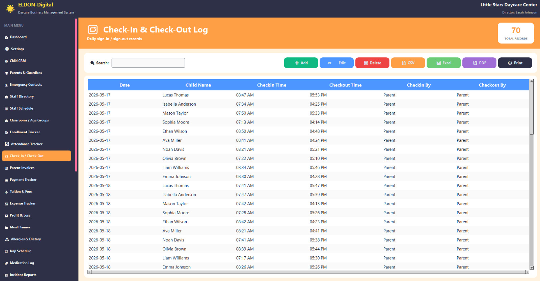Click the Check-In & Check-Out Log header icon
The width and height of the screenshot is (540, 281).
[x=93, y=30]
